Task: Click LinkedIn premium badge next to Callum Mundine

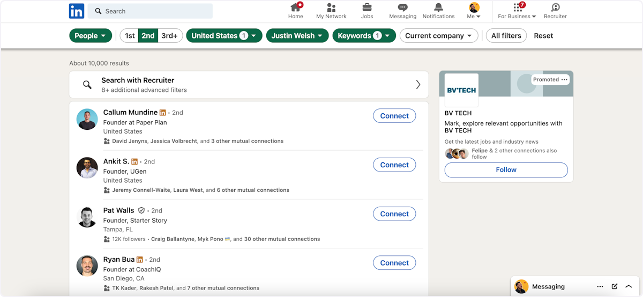Action: coord(162,113)
